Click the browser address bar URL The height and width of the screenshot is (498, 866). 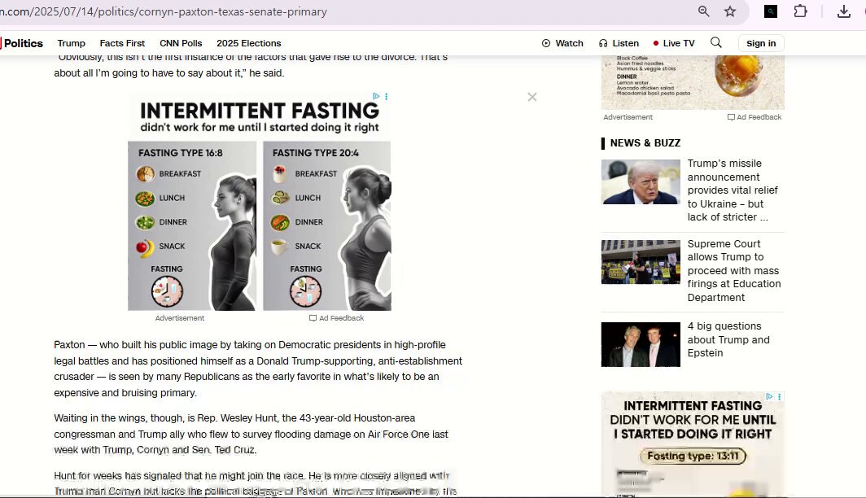coord(164,11)
